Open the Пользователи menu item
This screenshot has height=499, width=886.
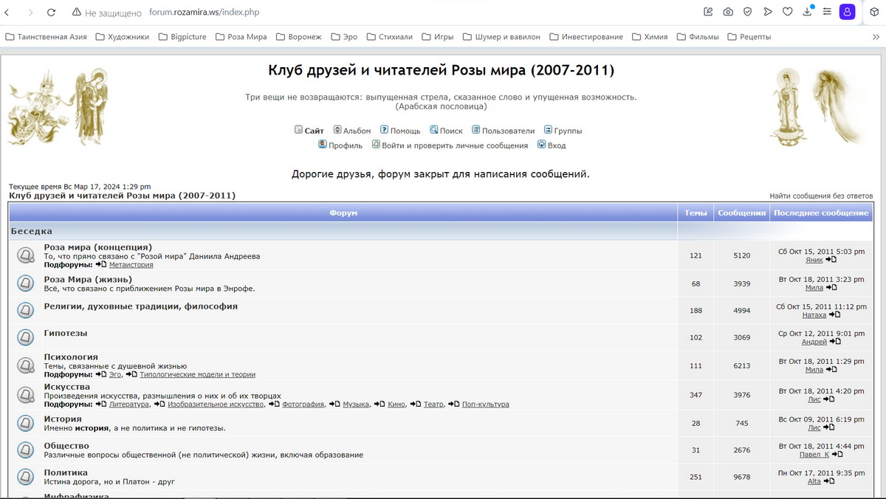503,131
